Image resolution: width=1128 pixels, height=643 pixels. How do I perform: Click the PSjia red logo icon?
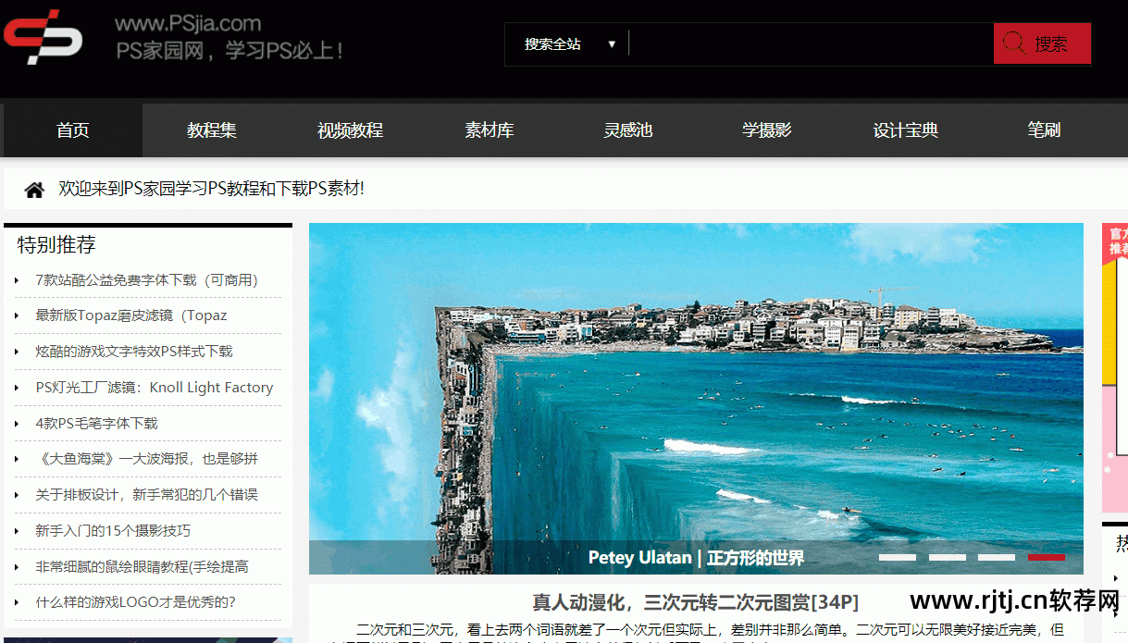point(43,38)
